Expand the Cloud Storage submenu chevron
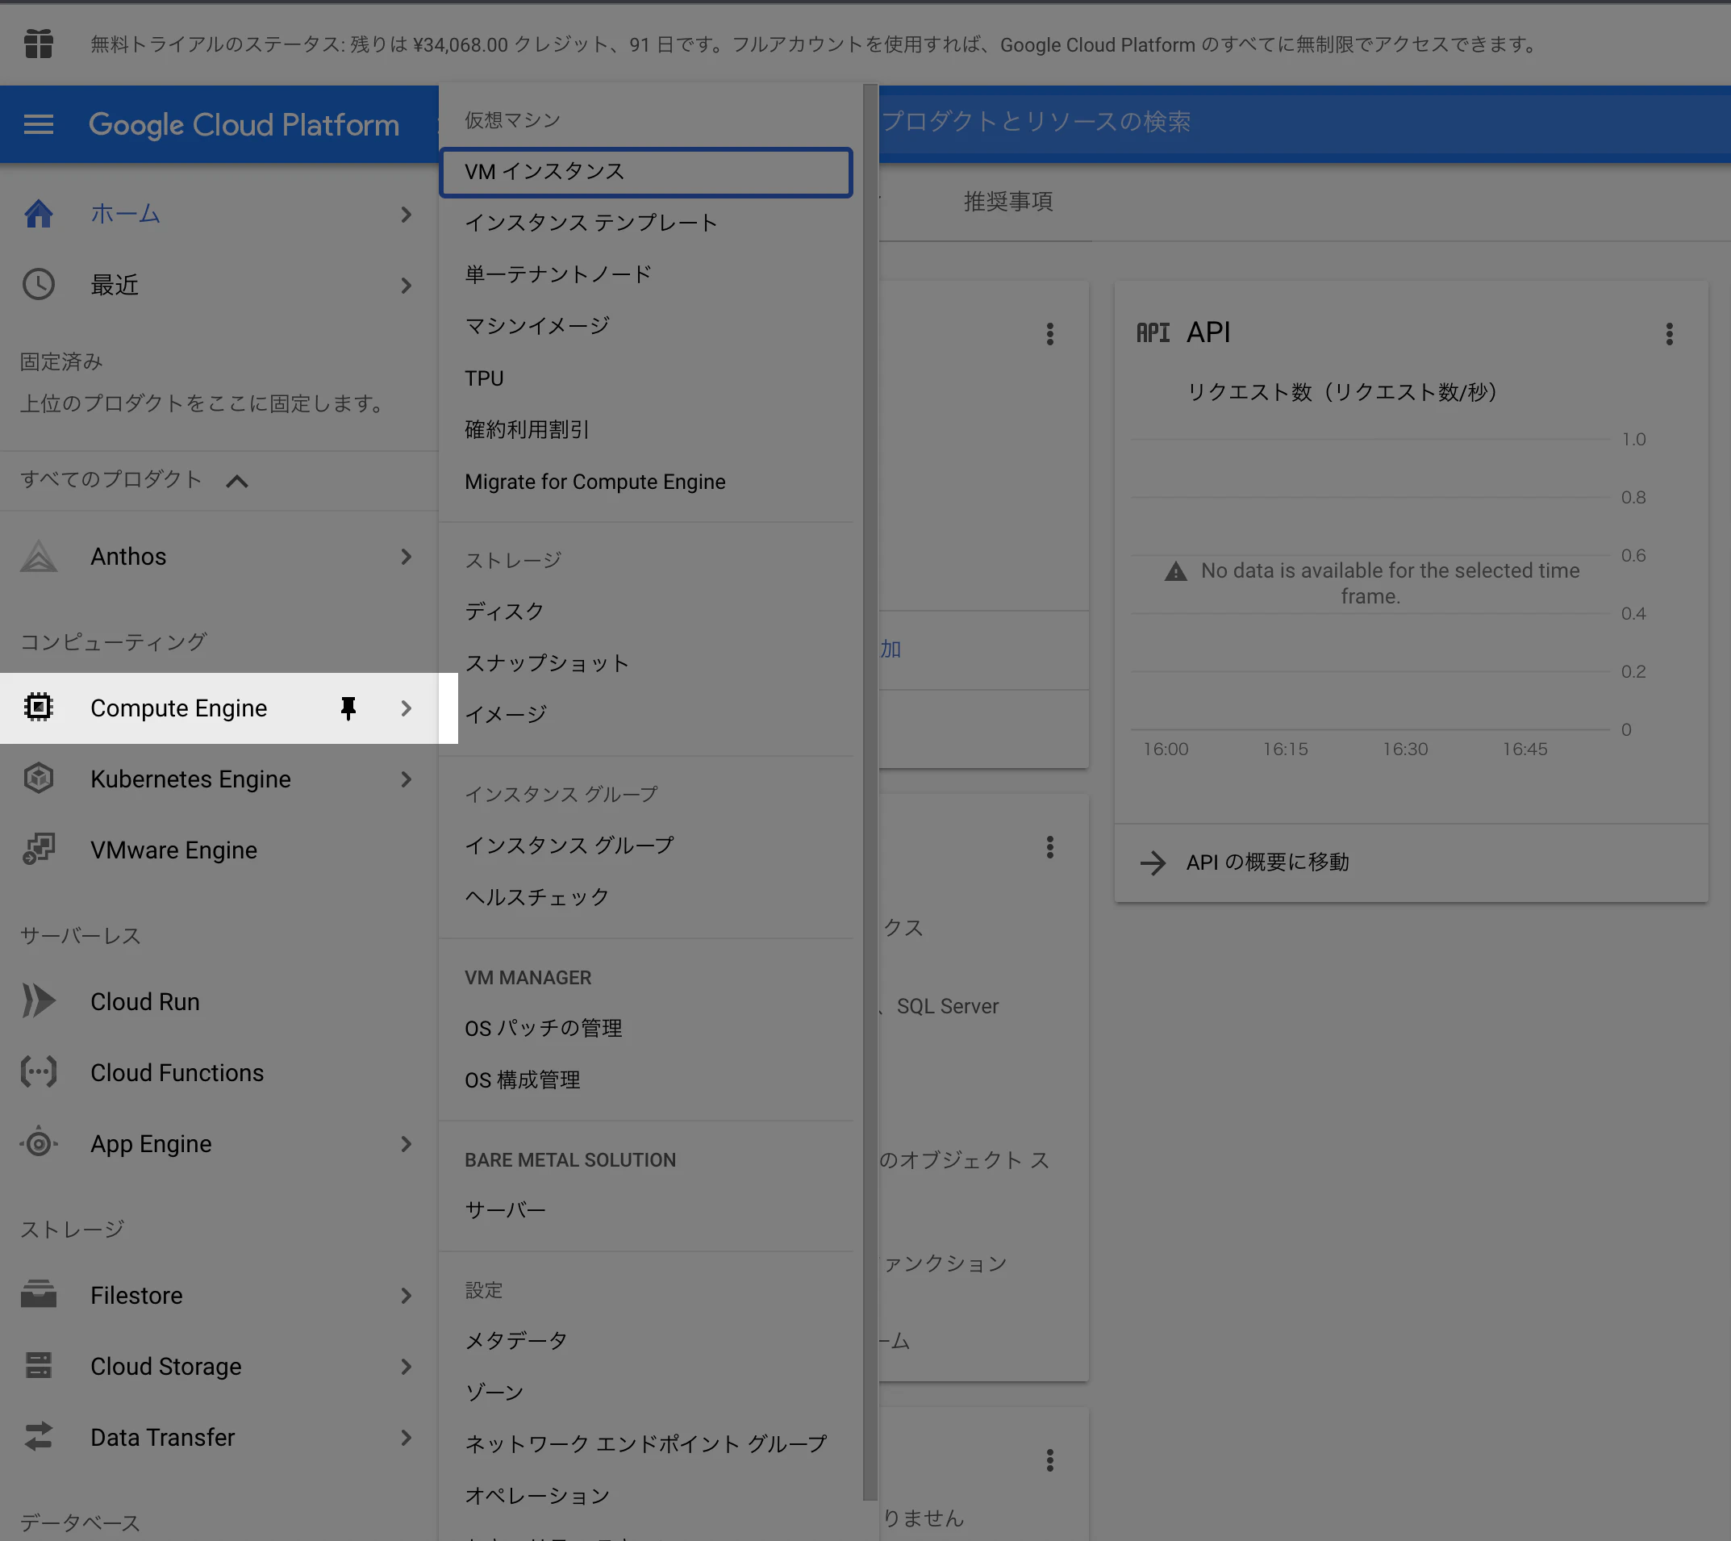 (407, 1367)
